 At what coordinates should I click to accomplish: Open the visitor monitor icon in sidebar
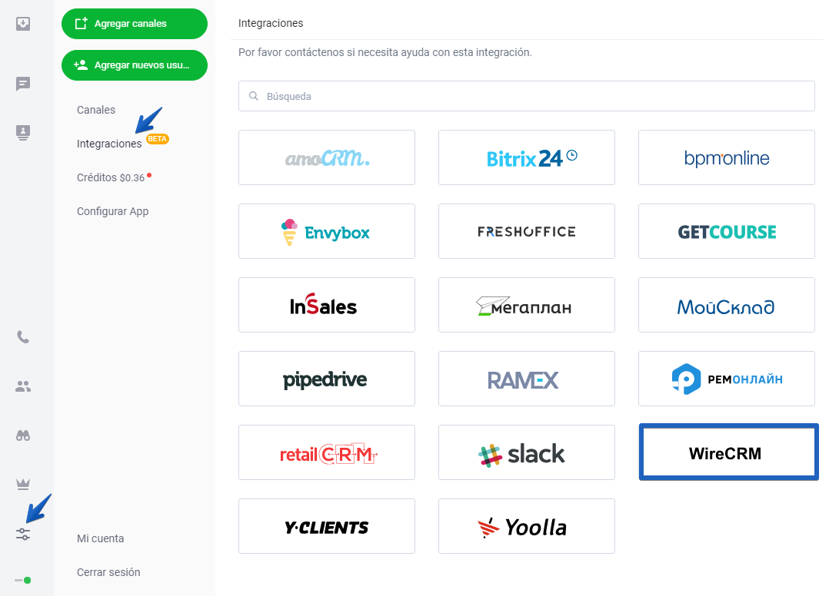[23, 133]
